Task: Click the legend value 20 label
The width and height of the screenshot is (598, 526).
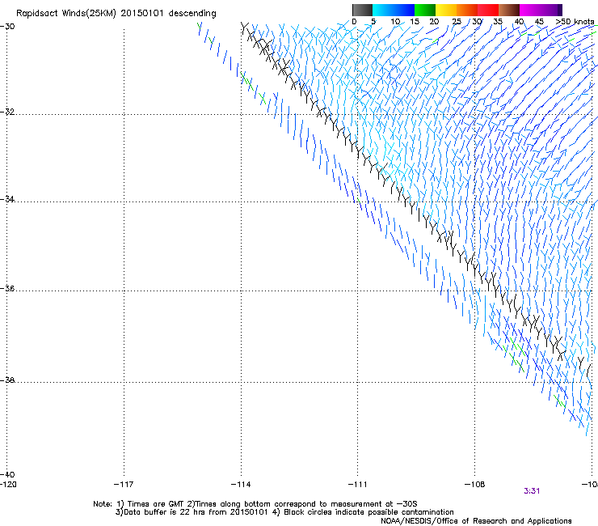Action: [434, 22]
